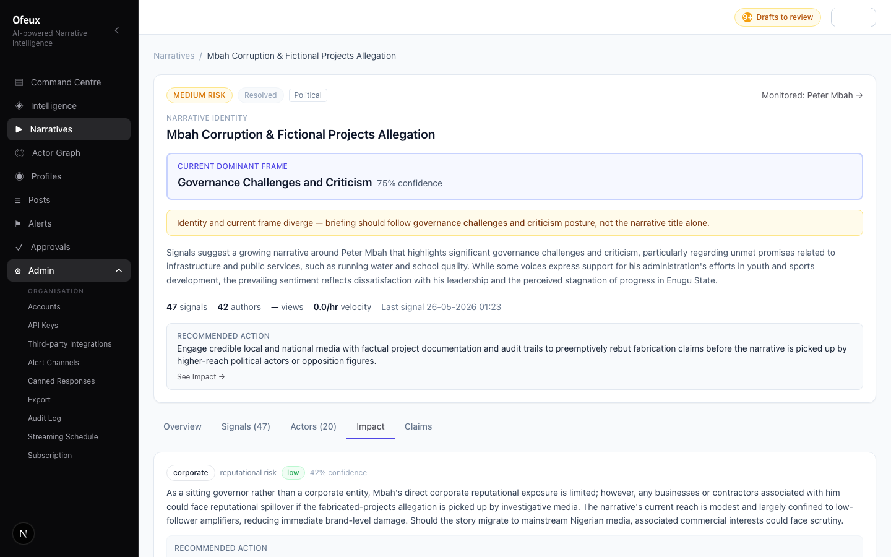Click the orange 9+ drafts badge
The width and height of the screenshot is (891, 557).
pos(747,17)
